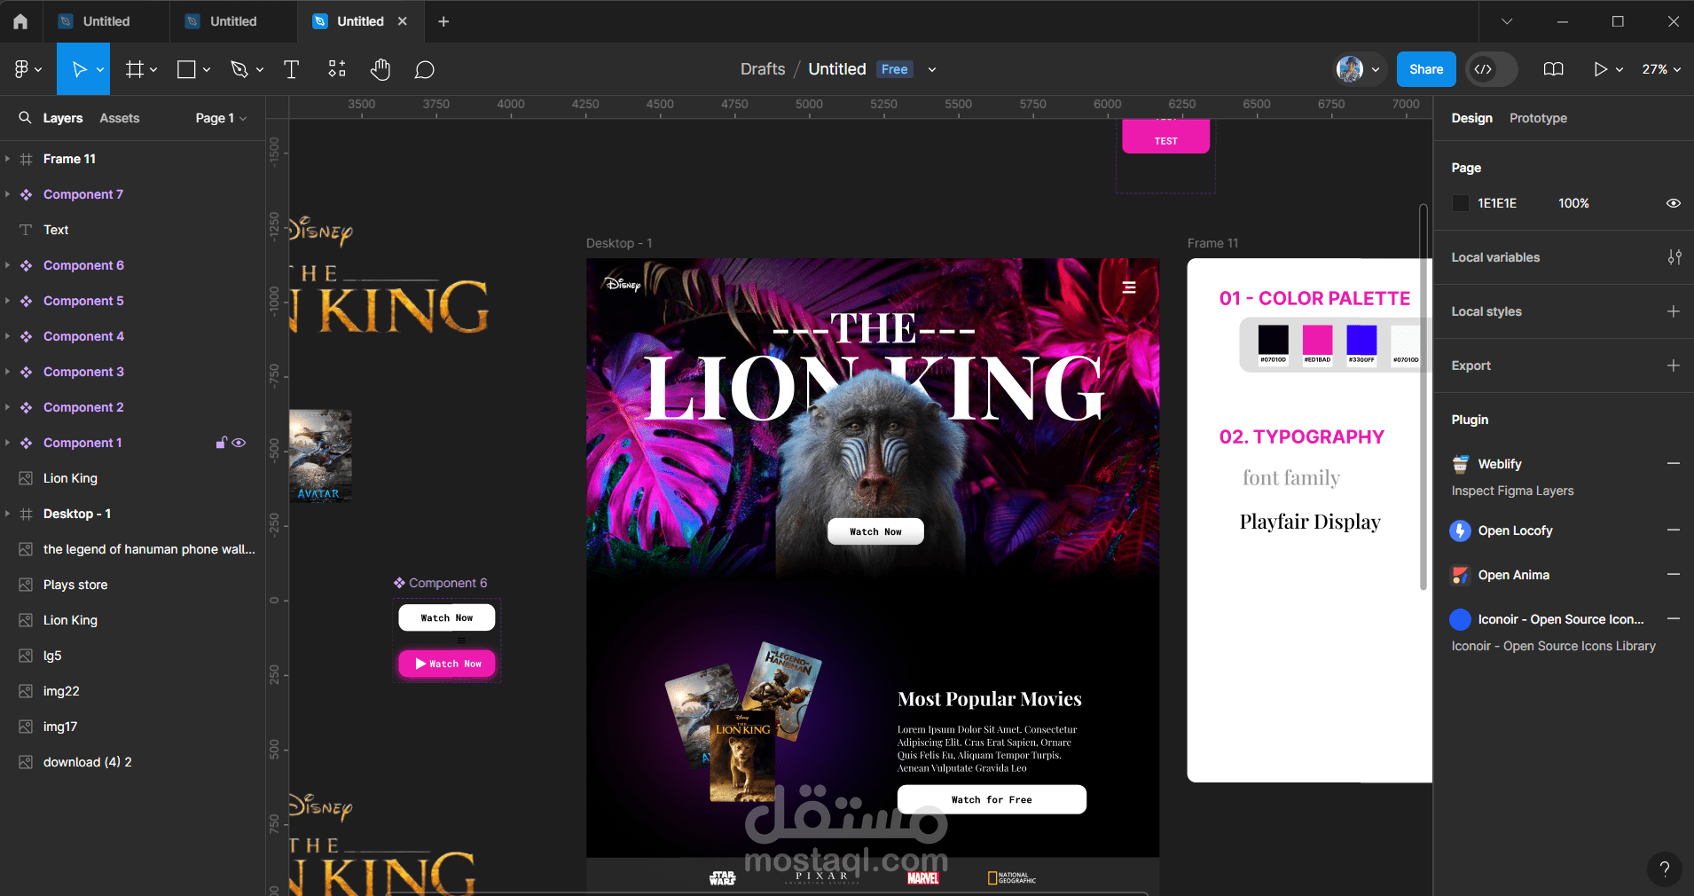Edit the page color hex field

[x=1497, y=203]
